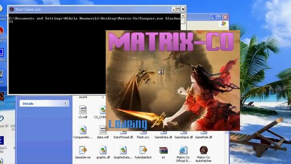This screenshot has height=164, width=291.
Task: Minimize the Start Game.exe console window
Action: coord(174,9)
